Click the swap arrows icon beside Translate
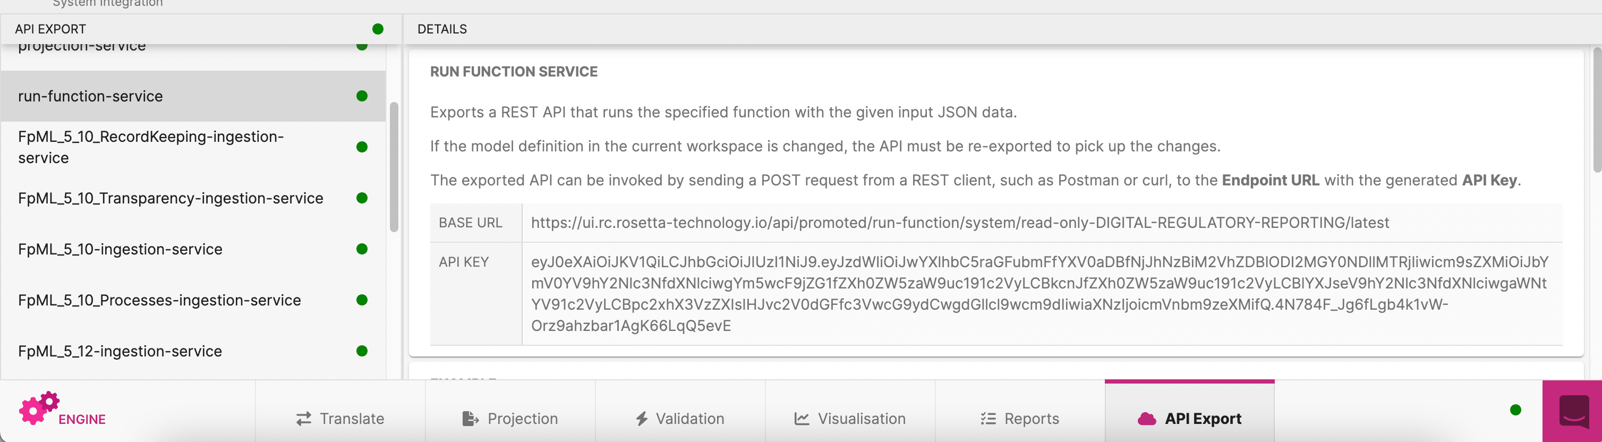The height and width of the screenshot is (442, 1602). (303, 419)
